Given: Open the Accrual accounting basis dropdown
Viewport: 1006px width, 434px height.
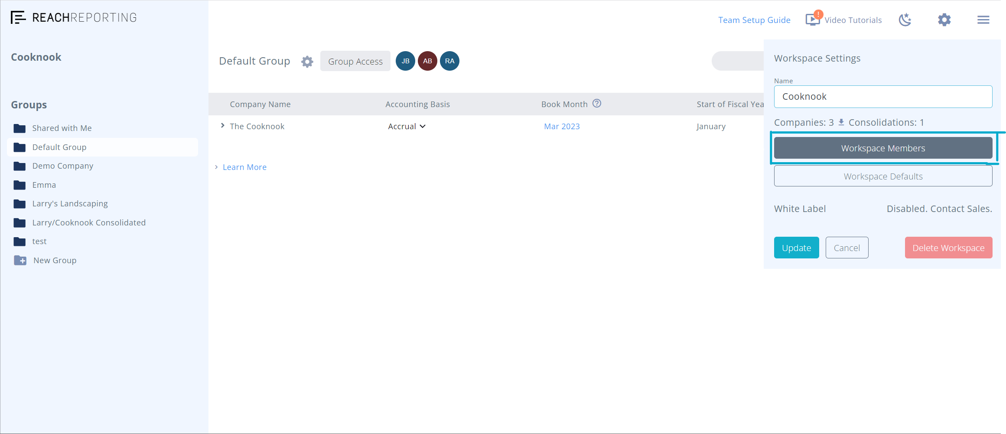Looking at the screenshot, I should pyautogui.click(x=407, y=126).
